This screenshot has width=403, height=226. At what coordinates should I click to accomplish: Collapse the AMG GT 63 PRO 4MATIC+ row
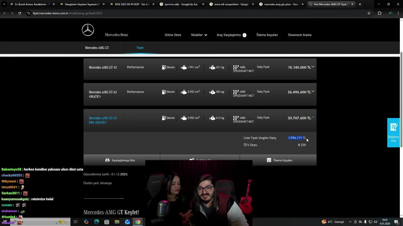pos(313,117)
